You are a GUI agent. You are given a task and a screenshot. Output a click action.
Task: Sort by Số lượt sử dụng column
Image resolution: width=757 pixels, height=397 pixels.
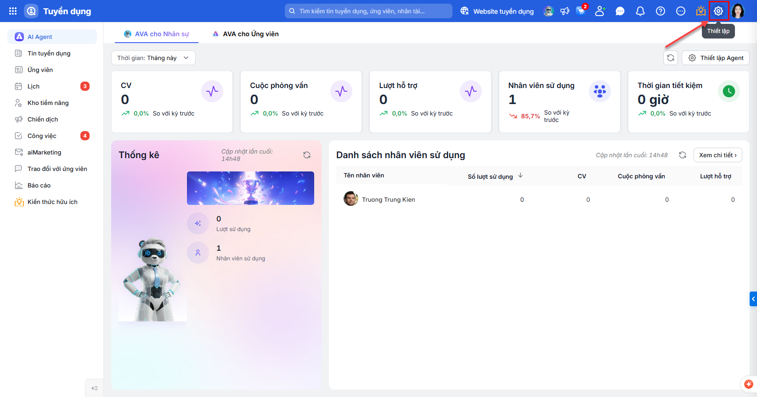coord(495,176)
